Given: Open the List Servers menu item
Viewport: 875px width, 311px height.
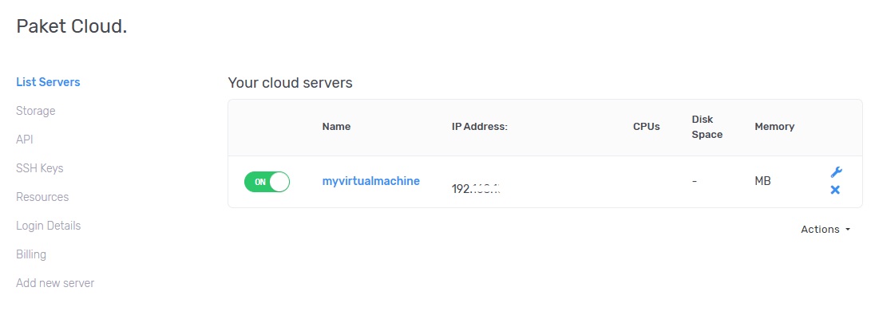Looking at the screenshot, I should 48,82.
